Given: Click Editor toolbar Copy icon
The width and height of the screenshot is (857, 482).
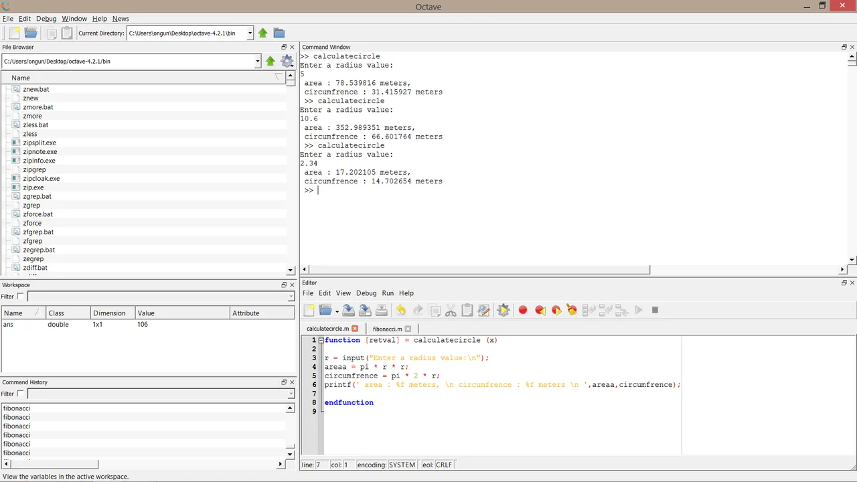Looking at the screenshot, I should [435, 310].
